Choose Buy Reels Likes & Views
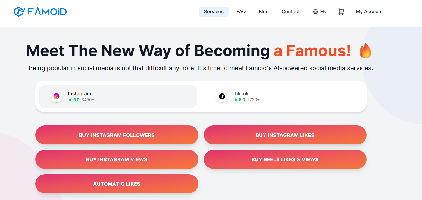 coord(285,159)
